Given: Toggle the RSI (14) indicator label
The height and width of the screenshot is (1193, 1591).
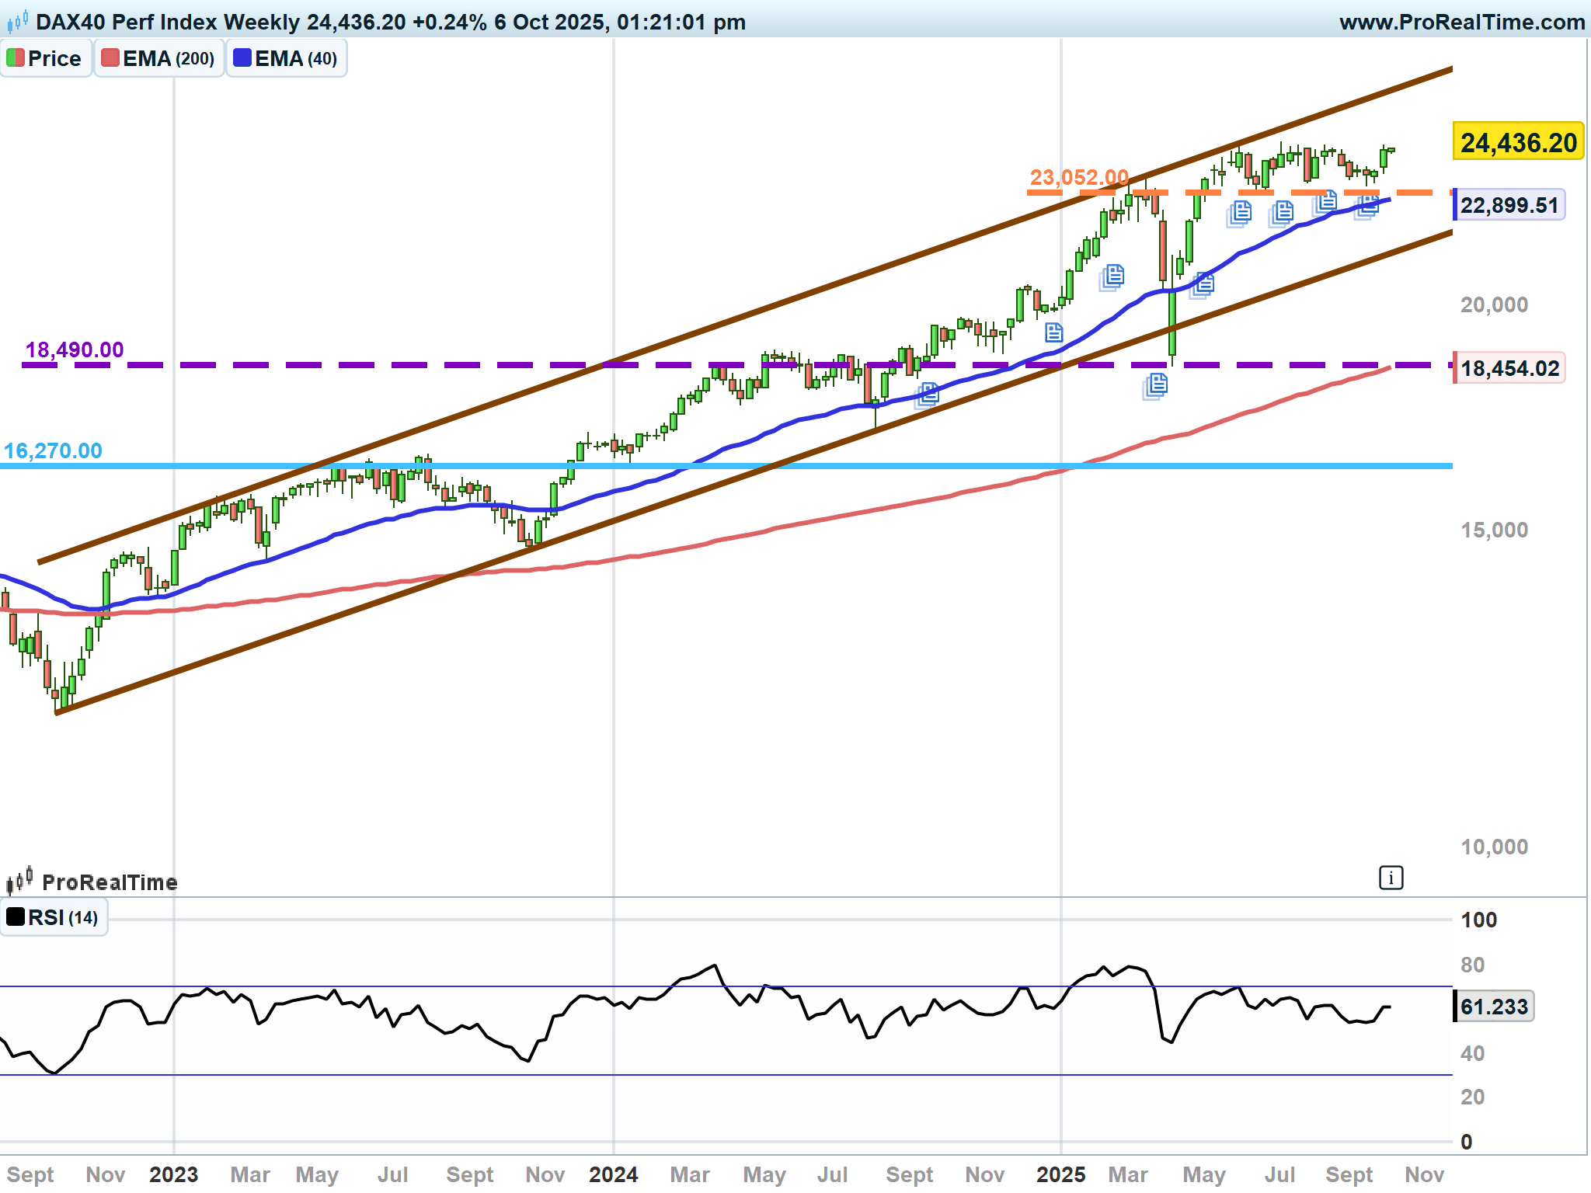Looking at the screenshot, I should [x=53, y=917].
